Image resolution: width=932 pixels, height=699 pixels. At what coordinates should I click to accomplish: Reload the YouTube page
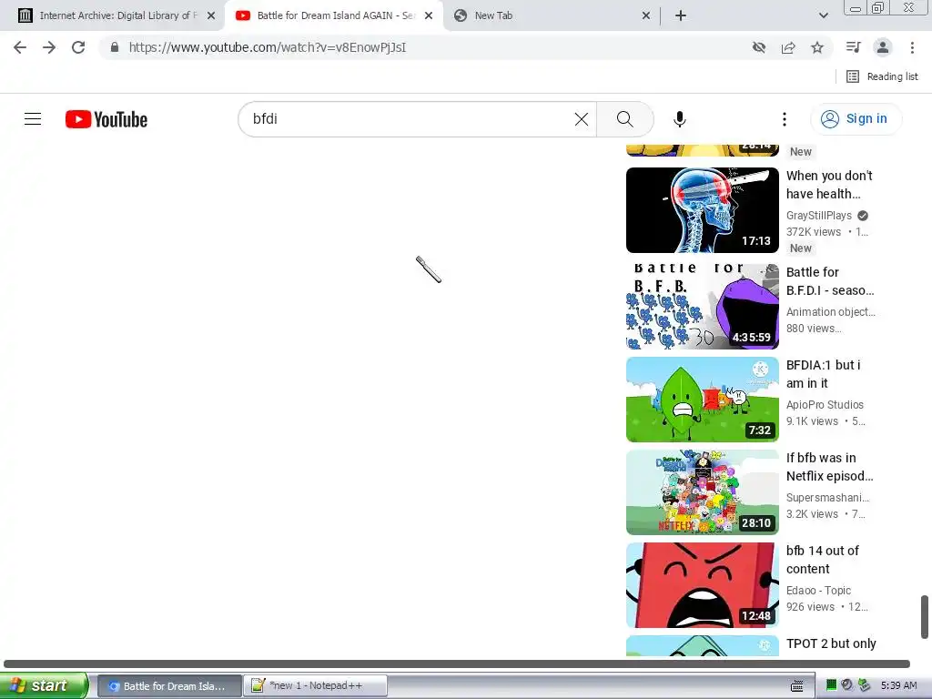tap(78, 47)
